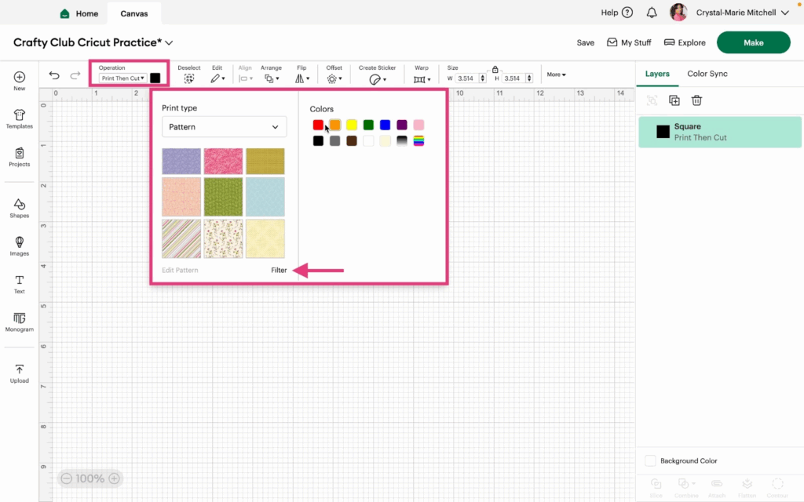Select the green color swatch
Image resolution: width=804 pixels, height=502 pixels.
368,125
